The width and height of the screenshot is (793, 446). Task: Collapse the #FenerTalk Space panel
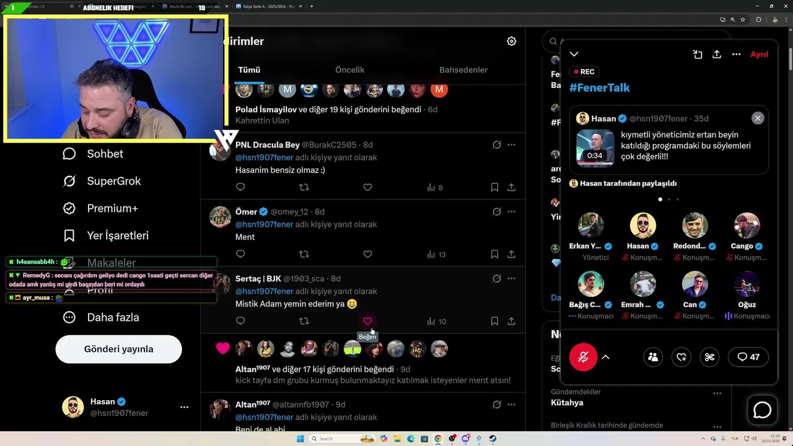coord(574,55)
